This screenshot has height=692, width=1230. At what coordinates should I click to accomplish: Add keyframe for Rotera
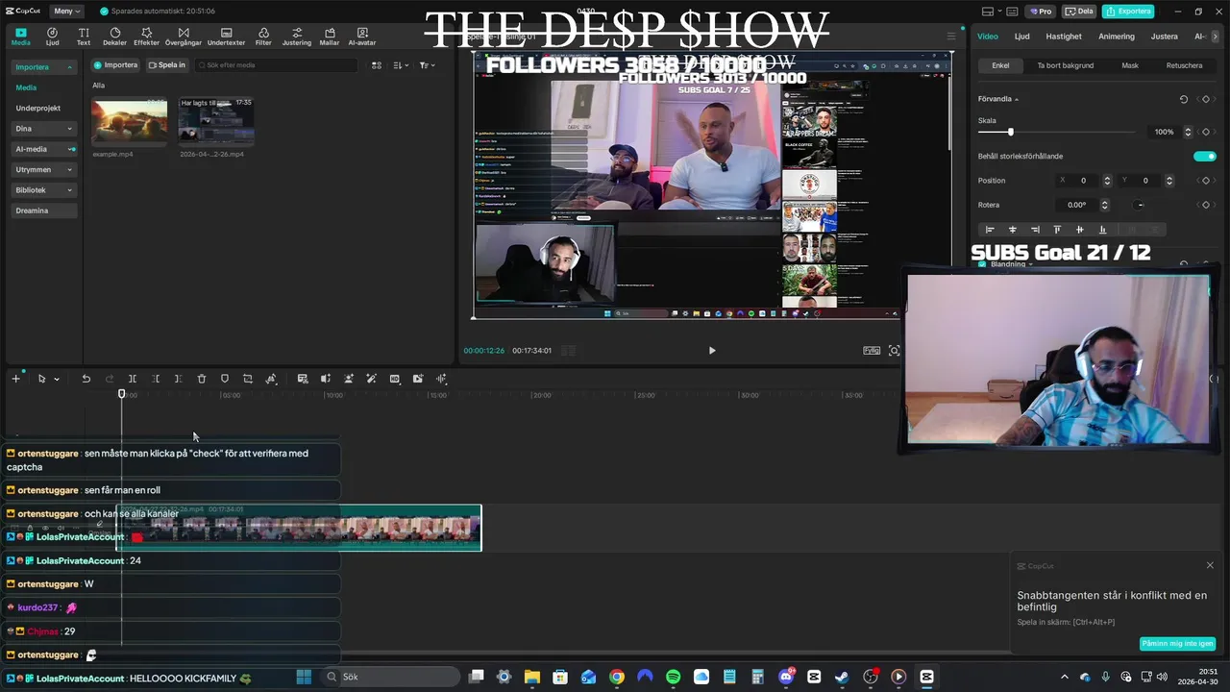pos(1205,205)
